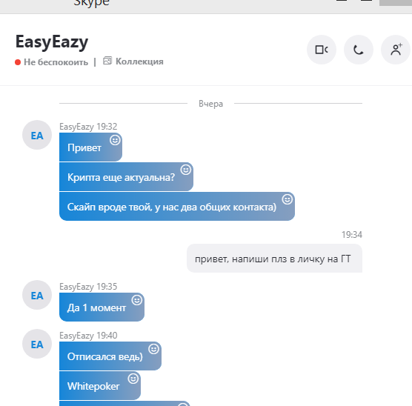Viewport: 412px width, 406px height.
Task: Select the Крипта еще актуальна? message bubble
Action: point(126,176)
